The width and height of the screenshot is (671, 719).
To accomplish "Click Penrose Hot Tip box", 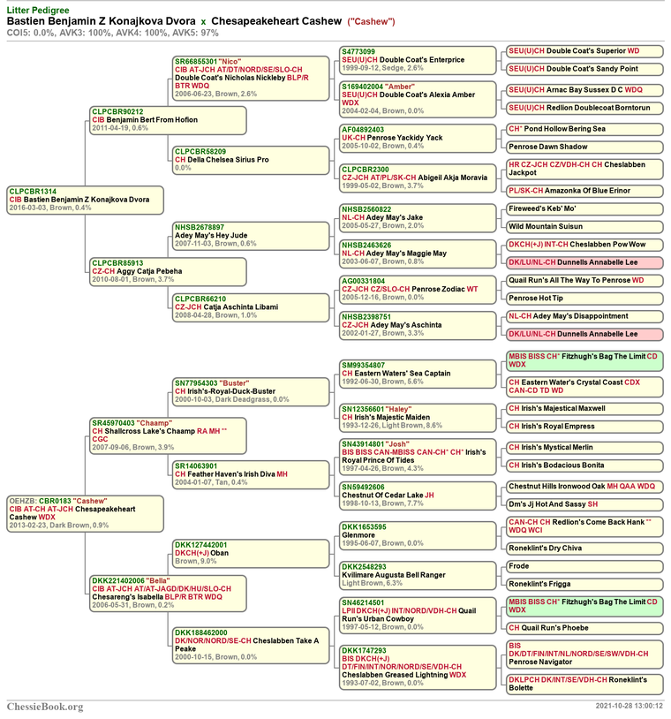I will [x=584, y=299].
